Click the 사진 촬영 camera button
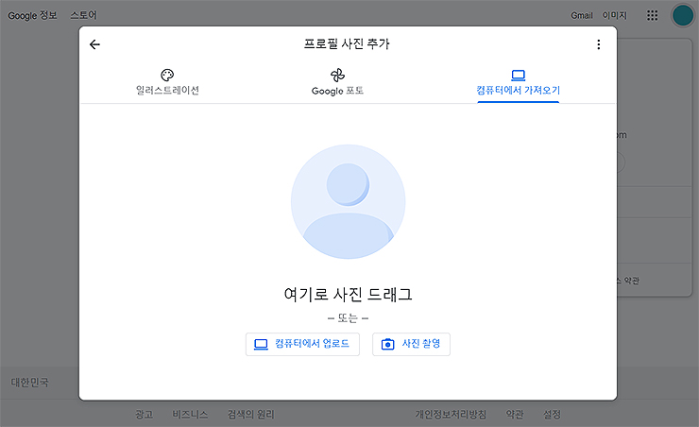 [411, 344]
